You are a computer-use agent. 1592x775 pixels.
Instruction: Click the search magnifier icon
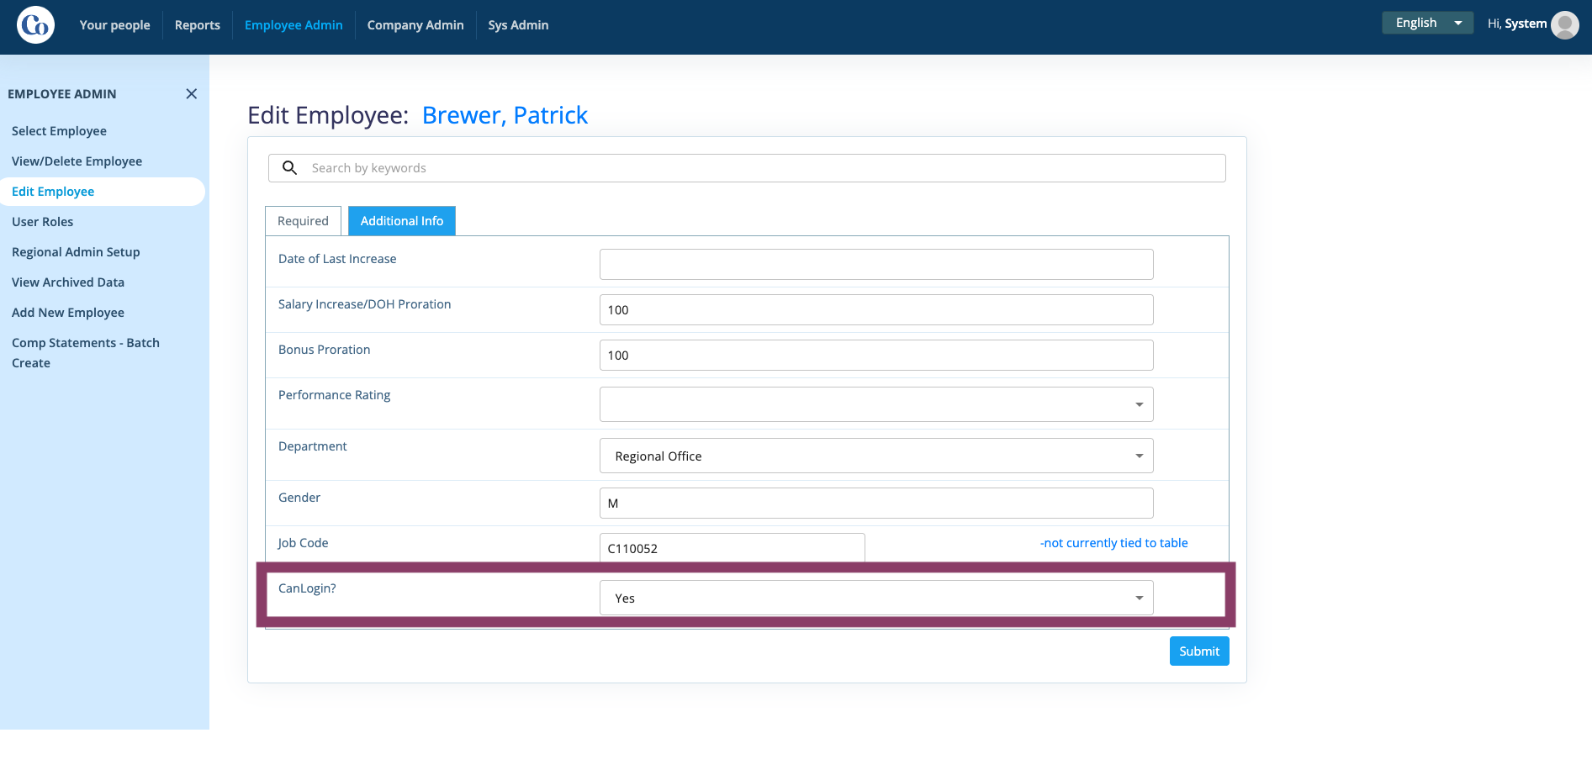(x=289, y=168)
